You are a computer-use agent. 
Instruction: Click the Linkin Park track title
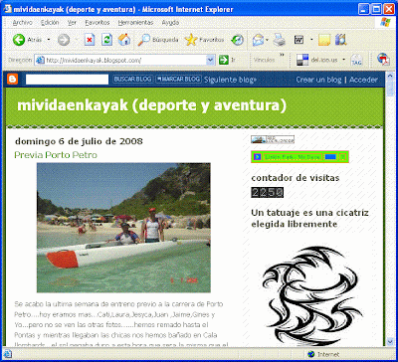pos(293,157)
